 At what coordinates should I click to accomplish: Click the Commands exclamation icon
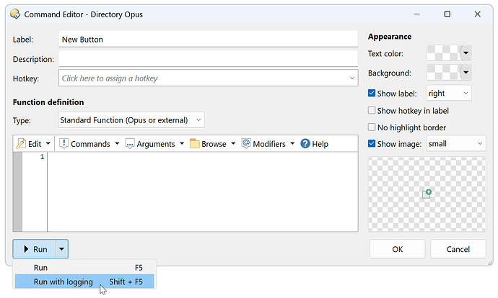[64, 143]
